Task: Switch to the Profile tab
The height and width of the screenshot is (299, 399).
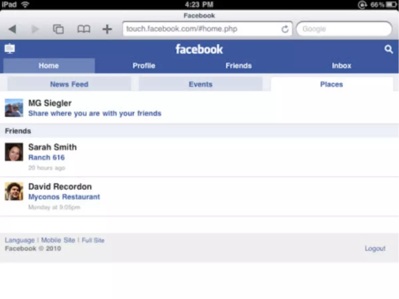Action: [144, 66]
